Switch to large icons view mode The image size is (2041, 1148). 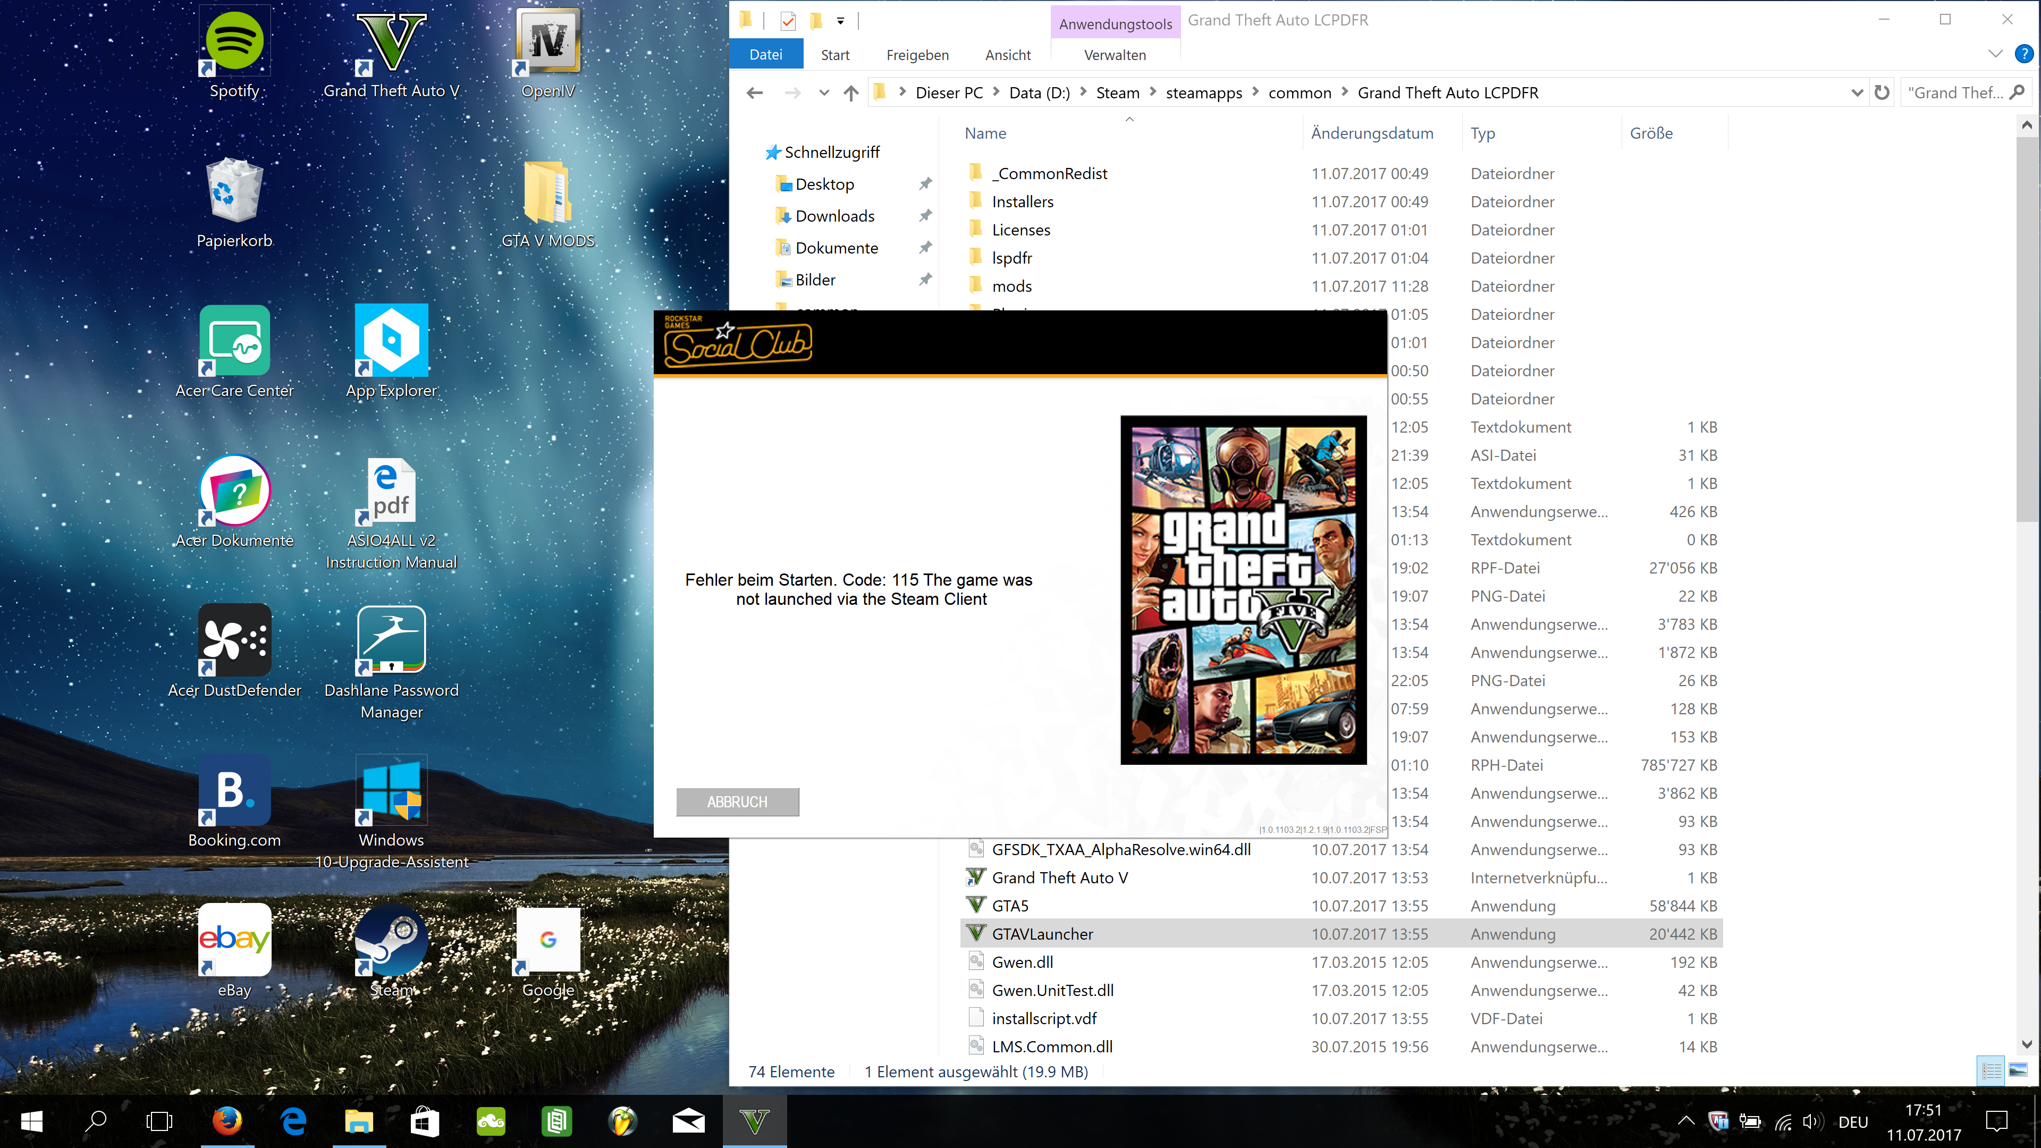click(x=2018, y=1070)
